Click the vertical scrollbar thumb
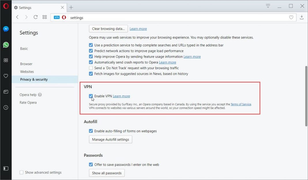 click(306, 96)
